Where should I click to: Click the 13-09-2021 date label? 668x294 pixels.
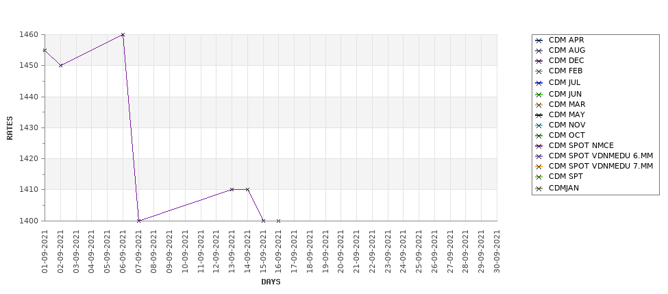click(x=232, y=252)
